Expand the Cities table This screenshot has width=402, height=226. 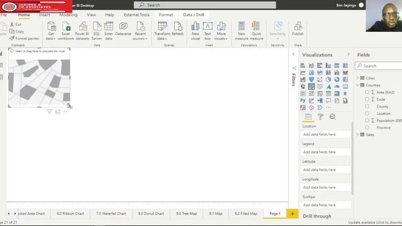357,78
